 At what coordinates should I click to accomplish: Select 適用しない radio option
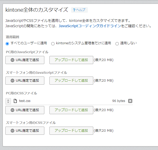(x=117, y=44)
